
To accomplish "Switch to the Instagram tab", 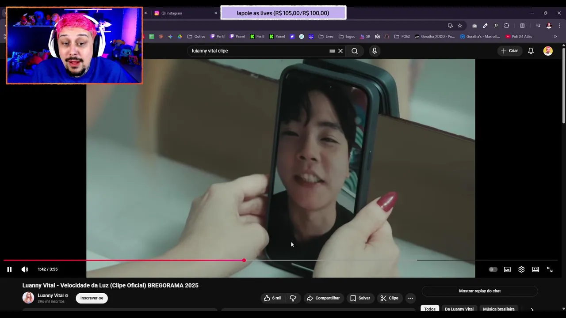I will (181, 13).
